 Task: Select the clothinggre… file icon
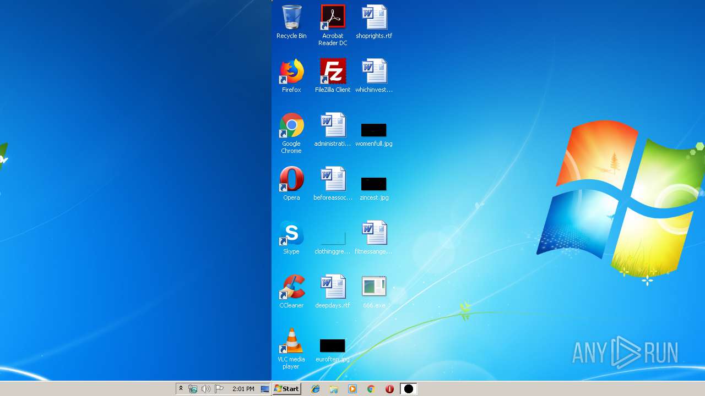point(333,242)
